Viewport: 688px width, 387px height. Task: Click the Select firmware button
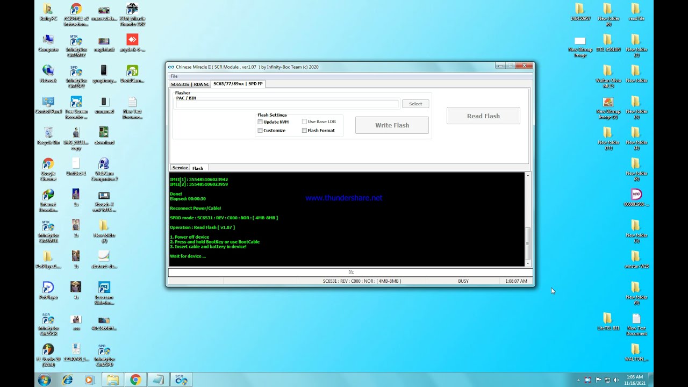pos(415,104)
